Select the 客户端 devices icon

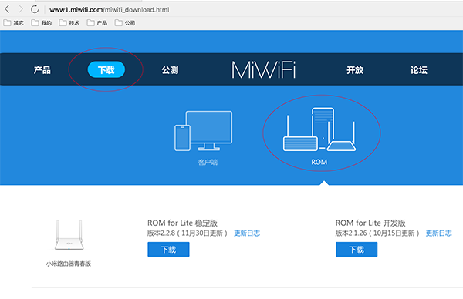pyautogui.click(x=203, y=131)
